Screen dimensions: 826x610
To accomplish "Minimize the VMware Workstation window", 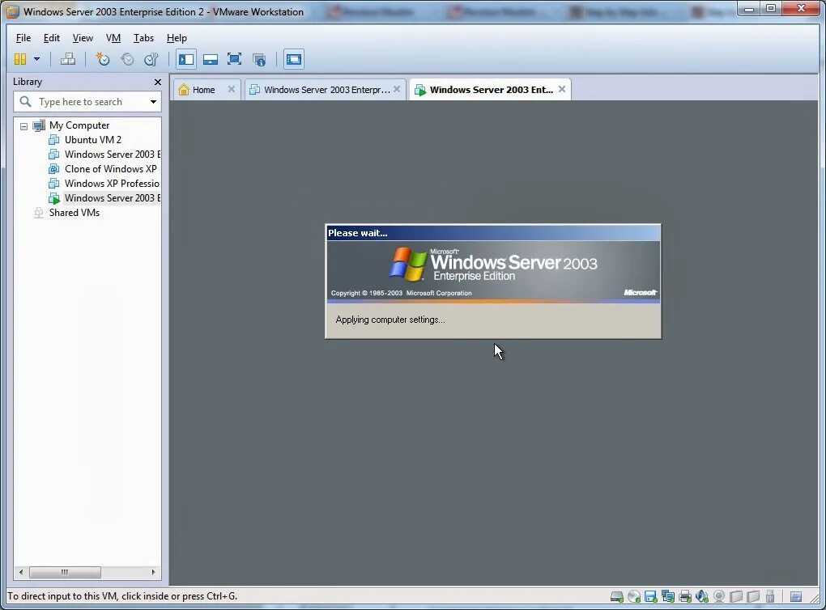I will point(749,9).
